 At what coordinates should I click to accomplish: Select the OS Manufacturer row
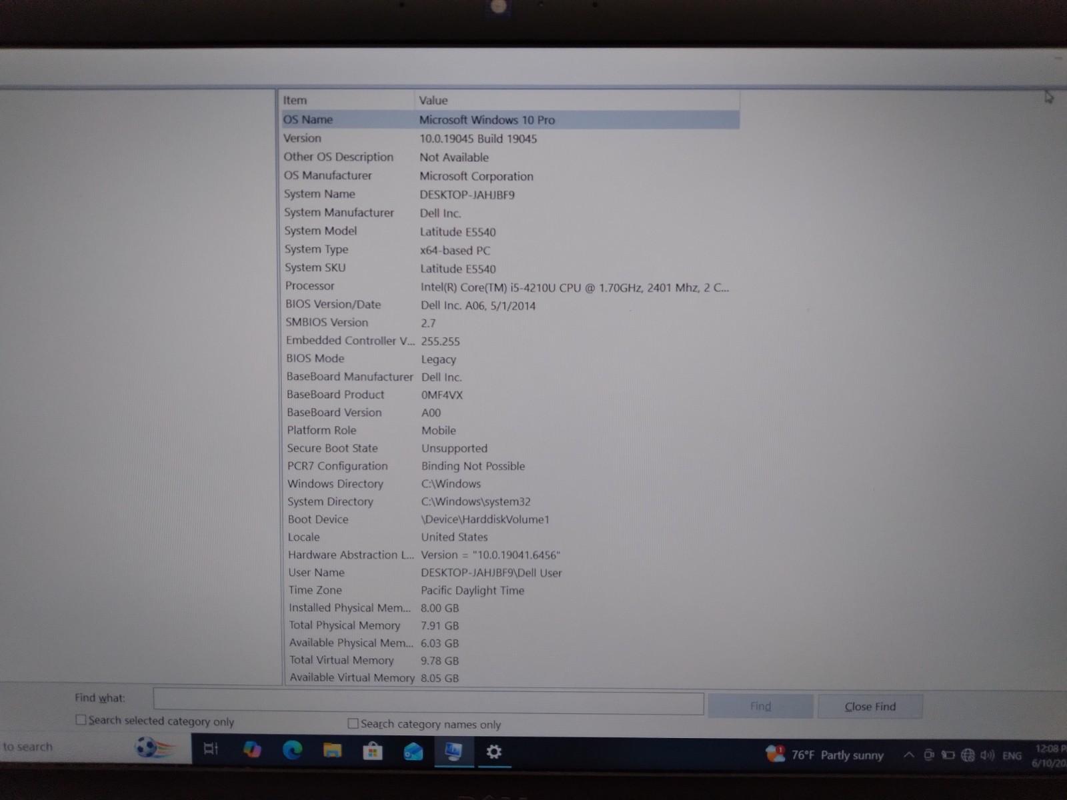pos(510,175)
